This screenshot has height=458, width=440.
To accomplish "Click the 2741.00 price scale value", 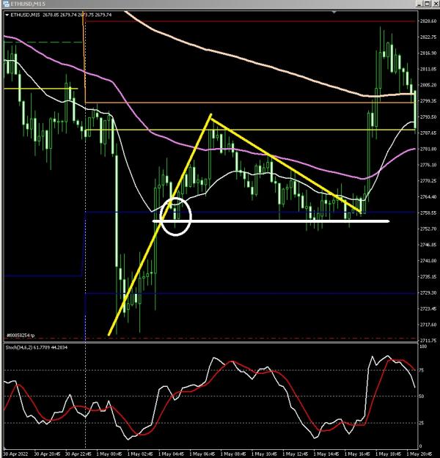I will (428, 261).
